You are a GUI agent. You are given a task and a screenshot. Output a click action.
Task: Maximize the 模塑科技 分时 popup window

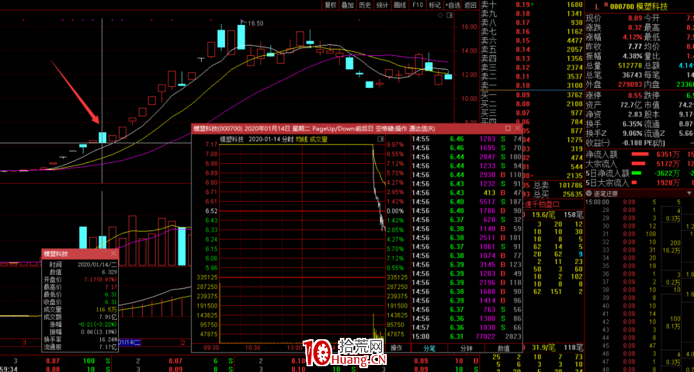tap(508, 128)
